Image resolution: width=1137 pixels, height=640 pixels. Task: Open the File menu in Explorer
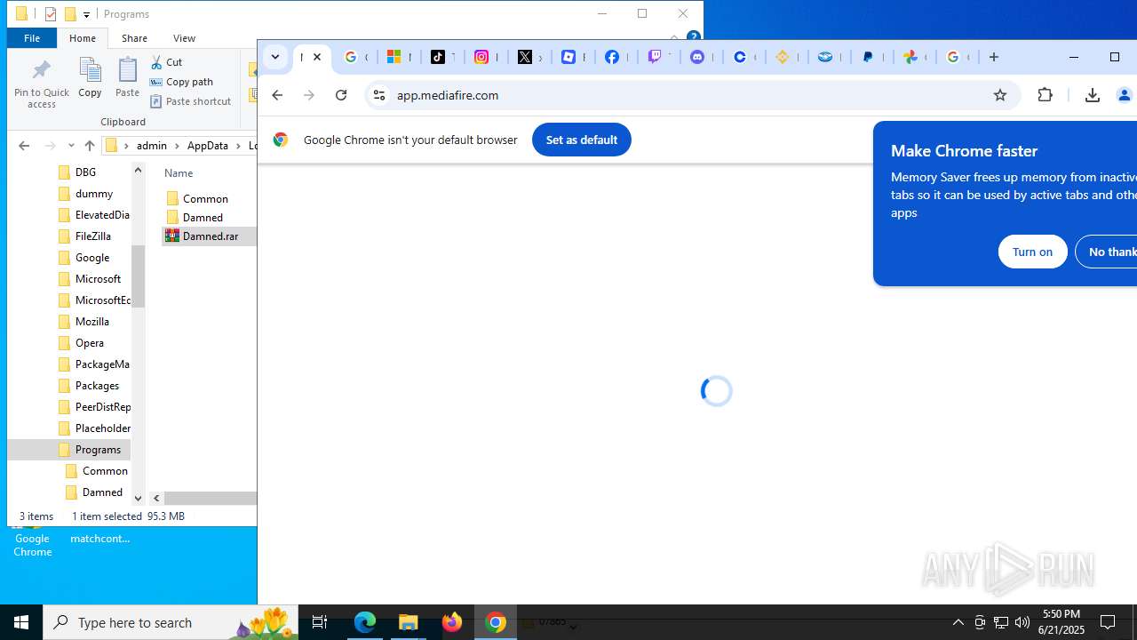(x=32, y=38)
